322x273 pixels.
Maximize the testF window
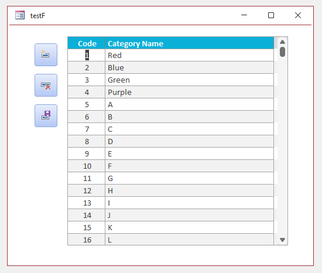pos(271,15)
